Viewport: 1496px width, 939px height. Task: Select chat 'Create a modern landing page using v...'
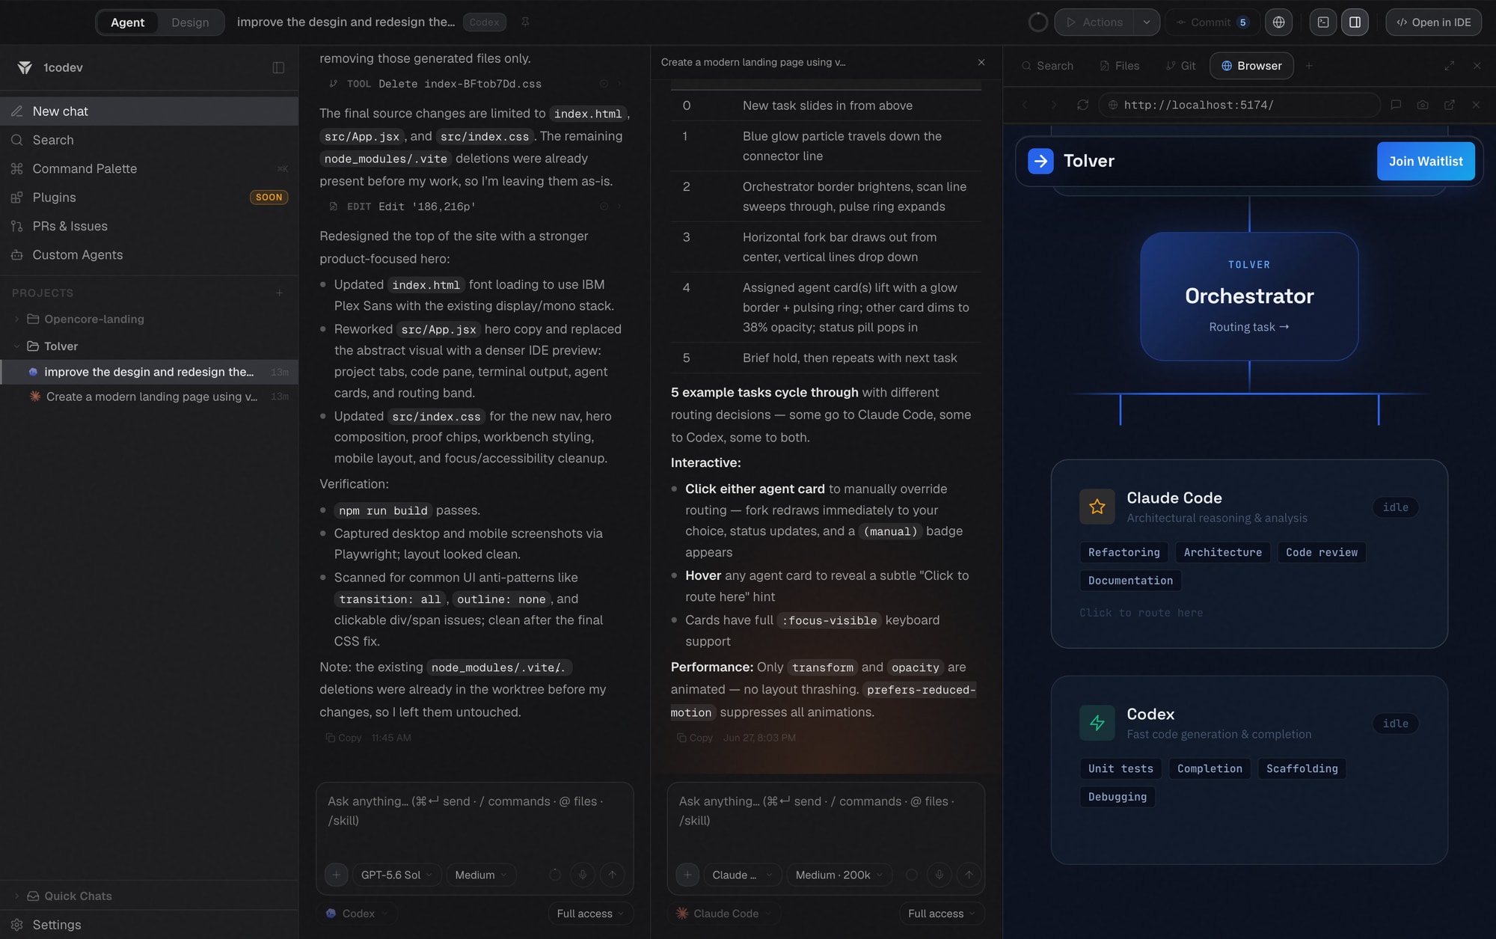coord(149,397)
